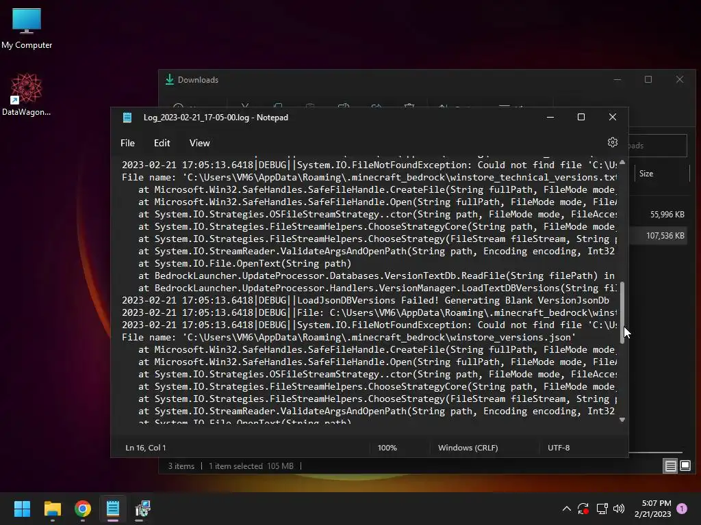Click the Downloads search box

[658, 146]
